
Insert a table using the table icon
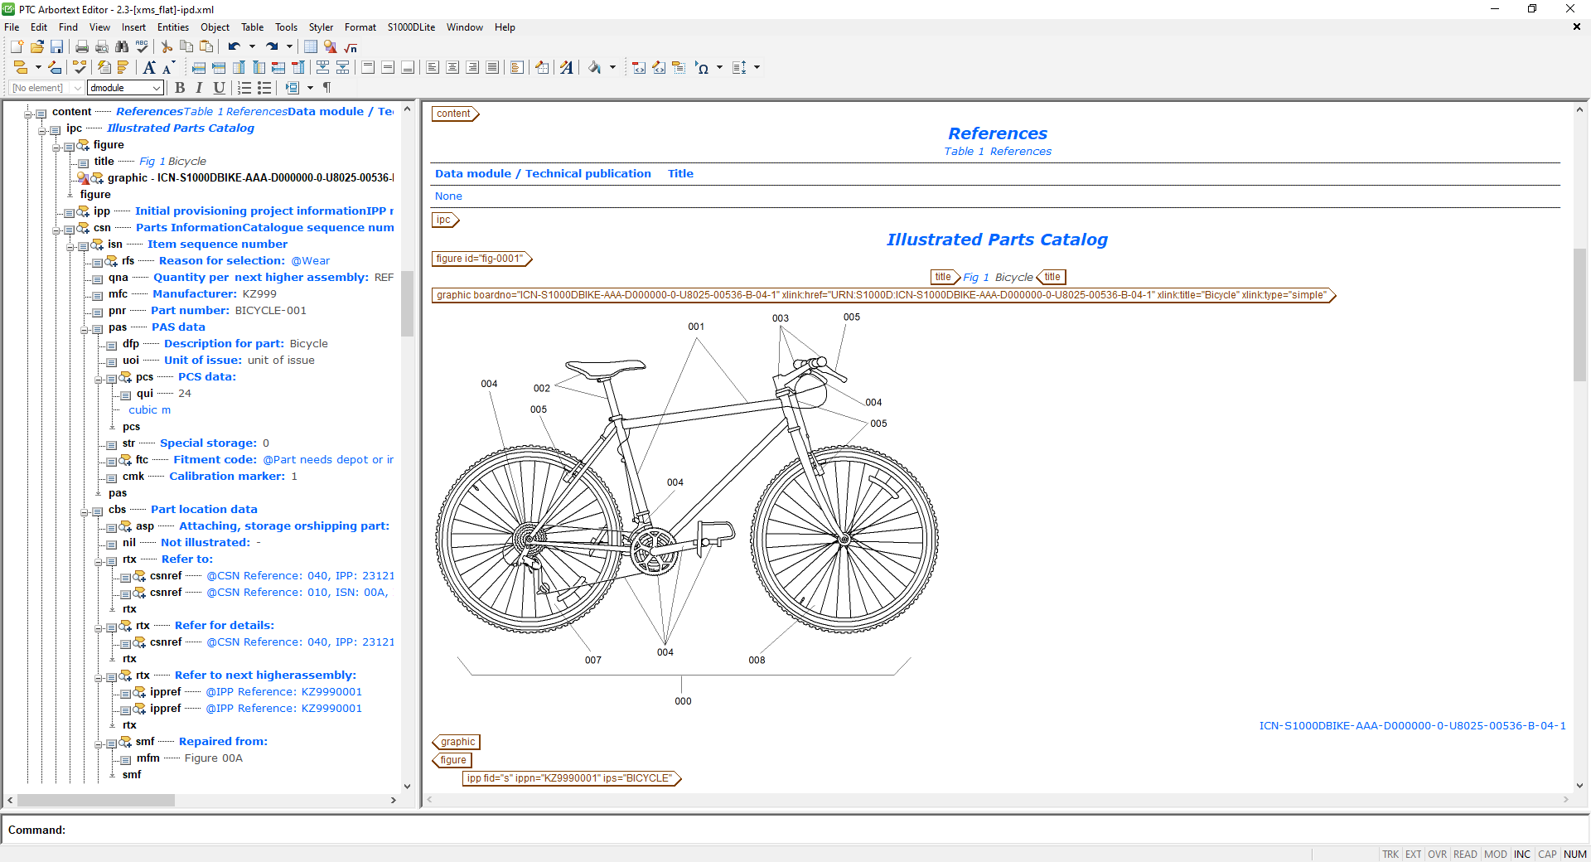[310, 47]
